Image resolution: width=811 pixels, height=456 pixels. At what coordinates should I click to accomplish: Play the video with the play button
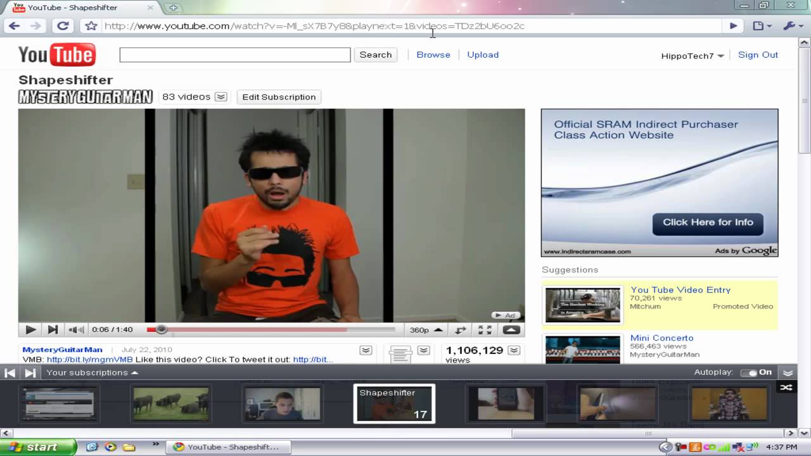point(30,329)
